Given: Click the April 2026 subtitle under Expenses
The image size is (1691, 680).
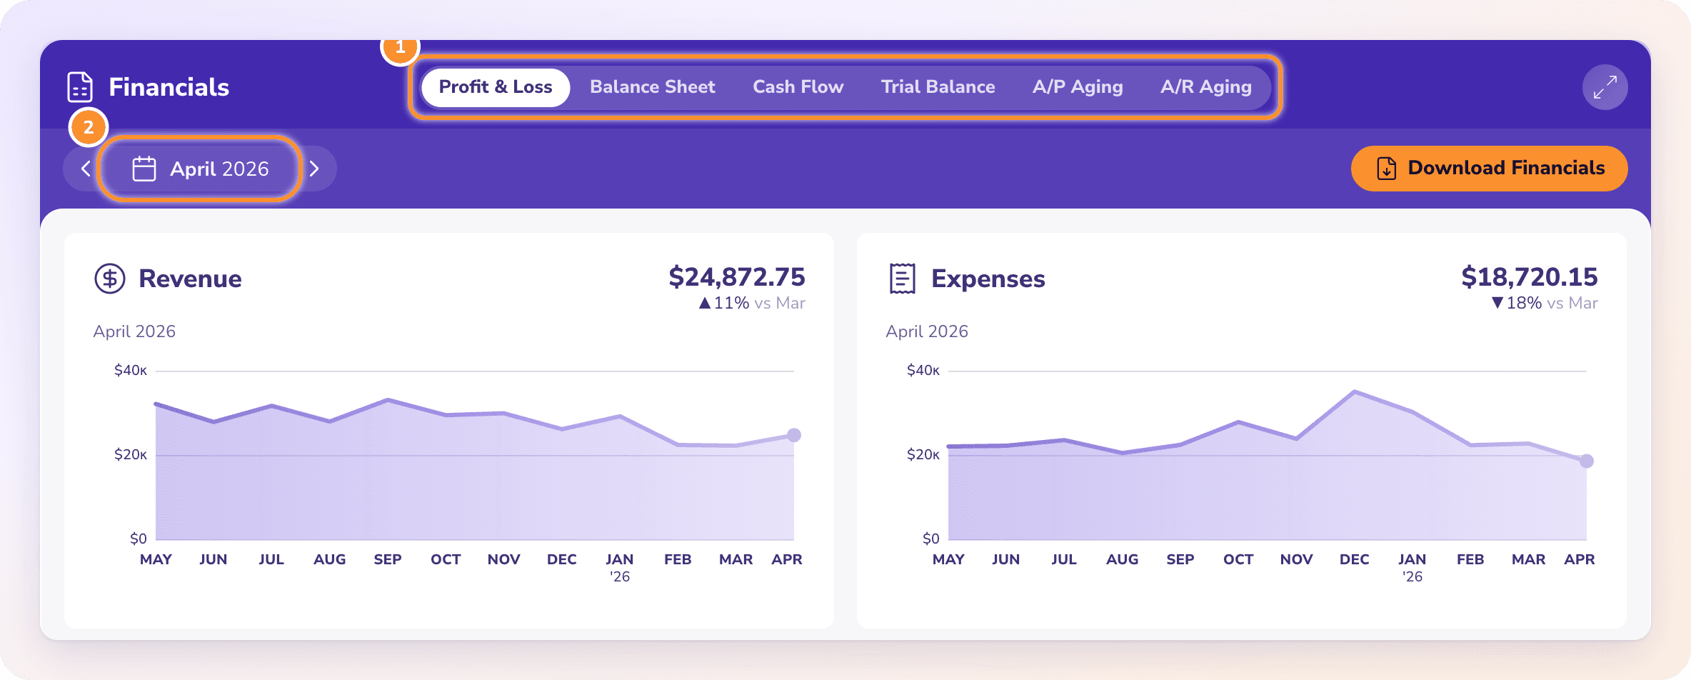Looking at the screenshot, I should tap(927, 331).
